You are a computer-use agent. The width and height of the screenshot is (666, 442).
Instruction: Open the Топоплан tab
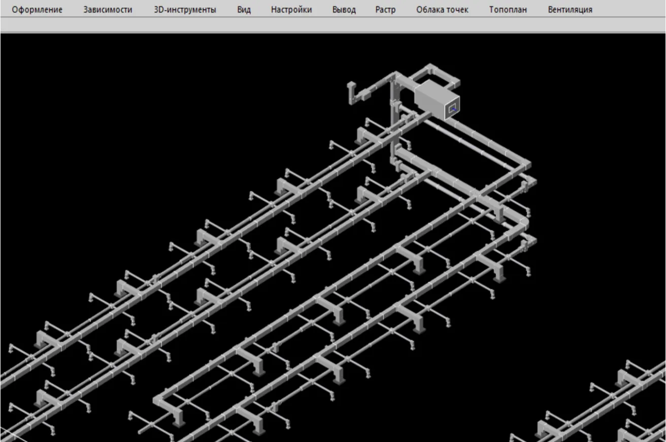tap(508, 10)
